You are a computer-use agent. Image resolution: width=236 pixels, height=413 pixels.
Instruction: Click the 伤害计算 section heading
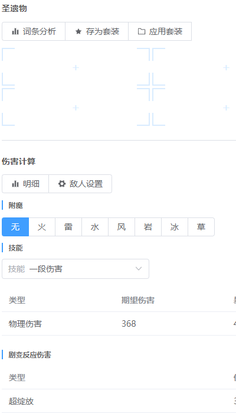click(18, 161)
